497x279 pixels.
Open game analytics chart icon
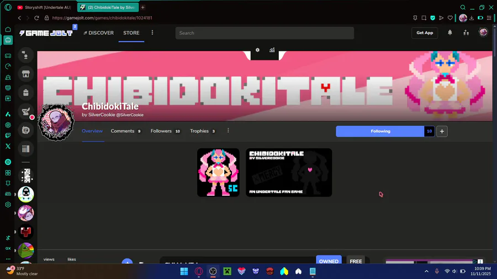pyautogui.click(x=272, y=50)
